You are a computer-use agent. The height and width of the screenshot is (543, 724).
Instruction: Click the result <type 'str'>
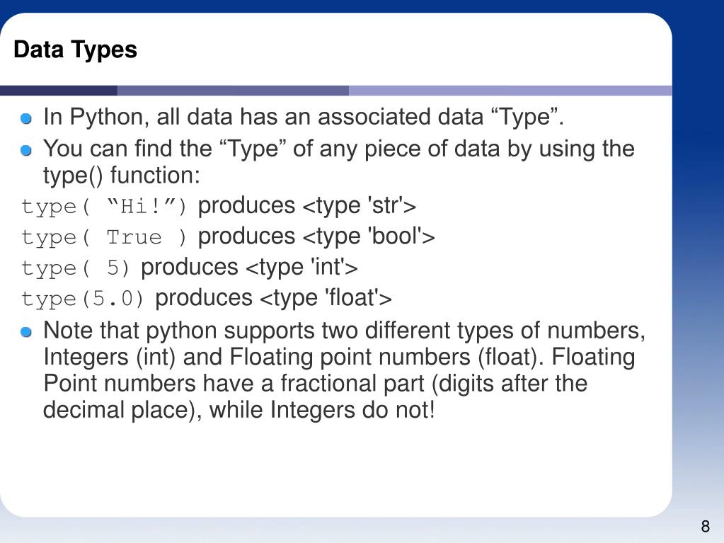pos(360,205)
